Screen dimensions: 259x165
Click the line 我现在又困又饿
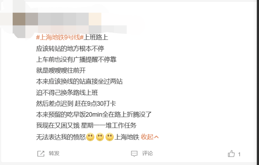pos(86,126)
